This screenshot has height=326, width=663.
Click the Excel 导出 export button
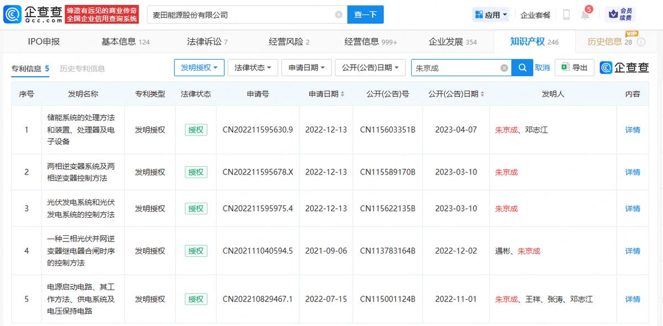pos(575,67)
